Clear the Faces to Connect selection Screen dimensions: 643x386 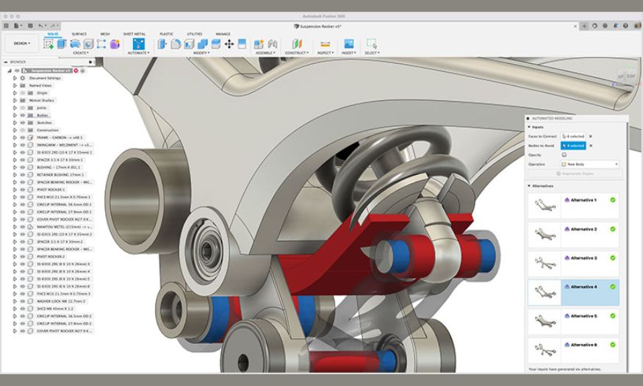tap(591, 136)
